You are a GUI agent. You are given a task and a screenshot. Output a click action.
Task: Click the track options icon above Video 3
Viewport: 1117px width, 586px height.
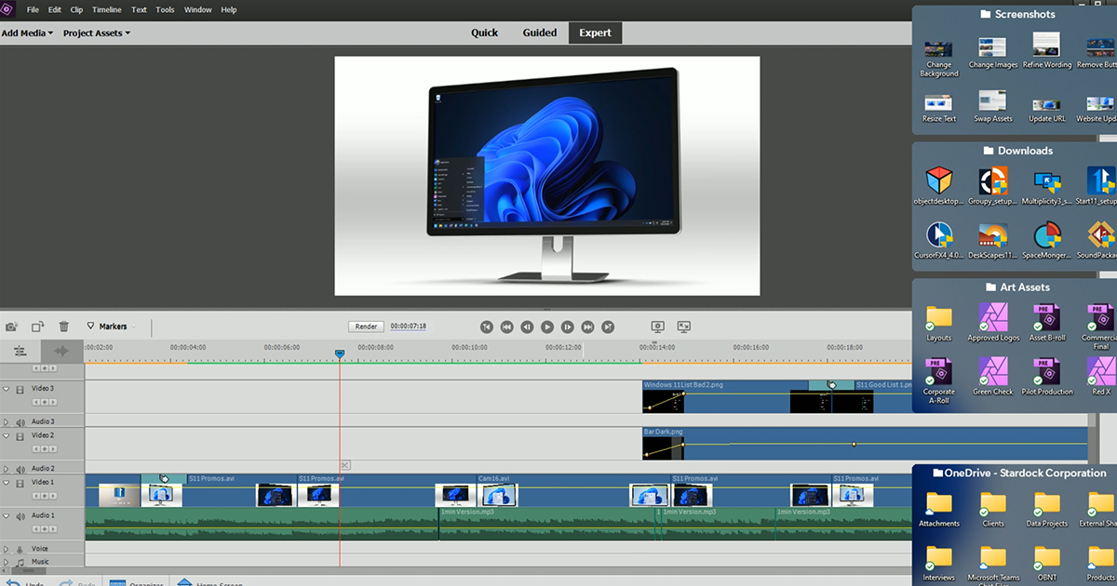[20, 351]
